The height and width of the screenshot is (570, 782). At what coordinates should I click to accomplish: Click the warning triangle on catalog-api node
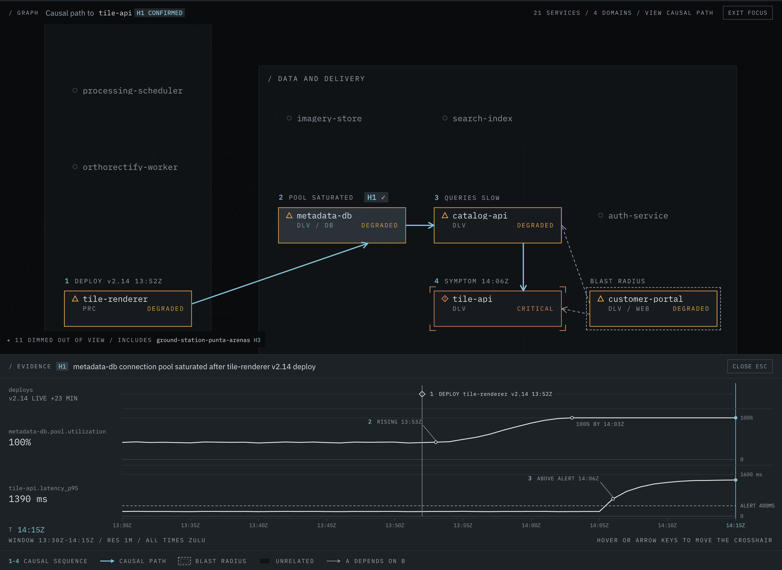(x=445, y=215)
